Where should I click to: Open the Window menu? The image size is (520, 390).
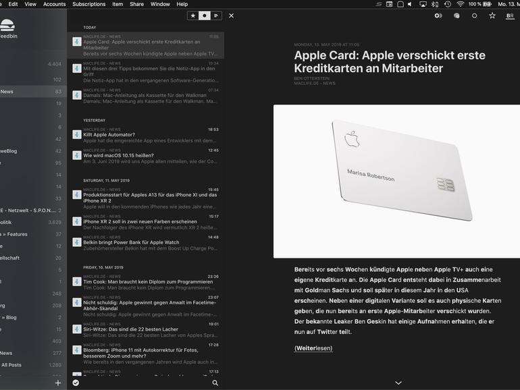coord(160,4)
